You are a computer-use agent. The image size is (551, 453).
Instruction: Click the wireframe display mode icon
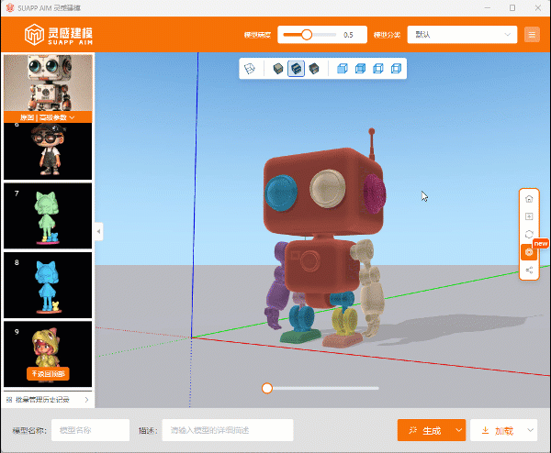249,69
